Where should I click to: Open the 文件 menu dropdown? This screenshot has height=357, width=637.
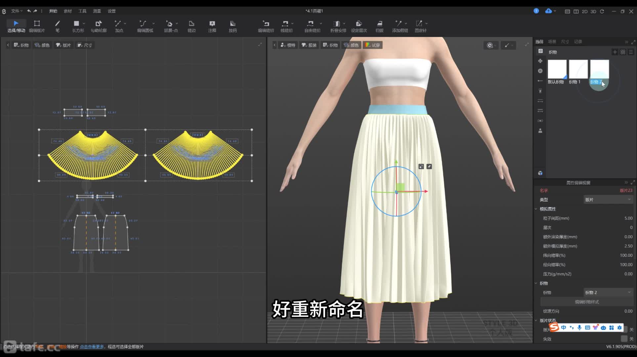click(x=17, y=11)
